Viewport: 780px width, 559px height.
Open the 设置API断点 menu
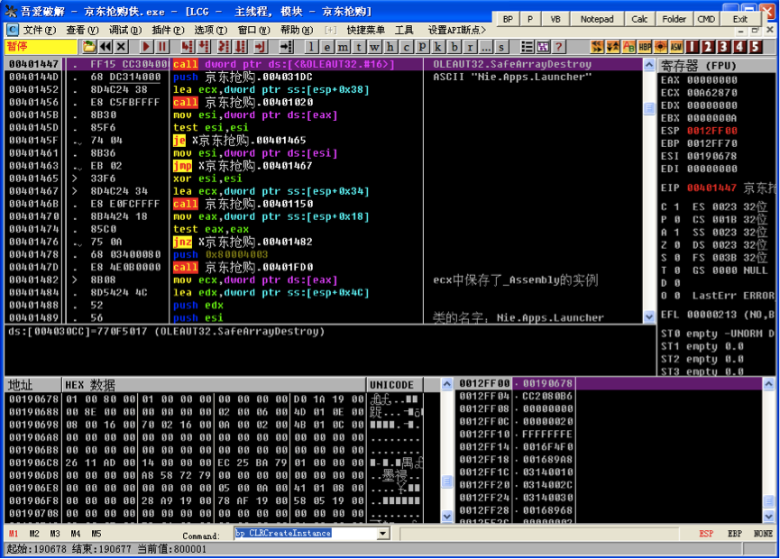click(456, 31)
